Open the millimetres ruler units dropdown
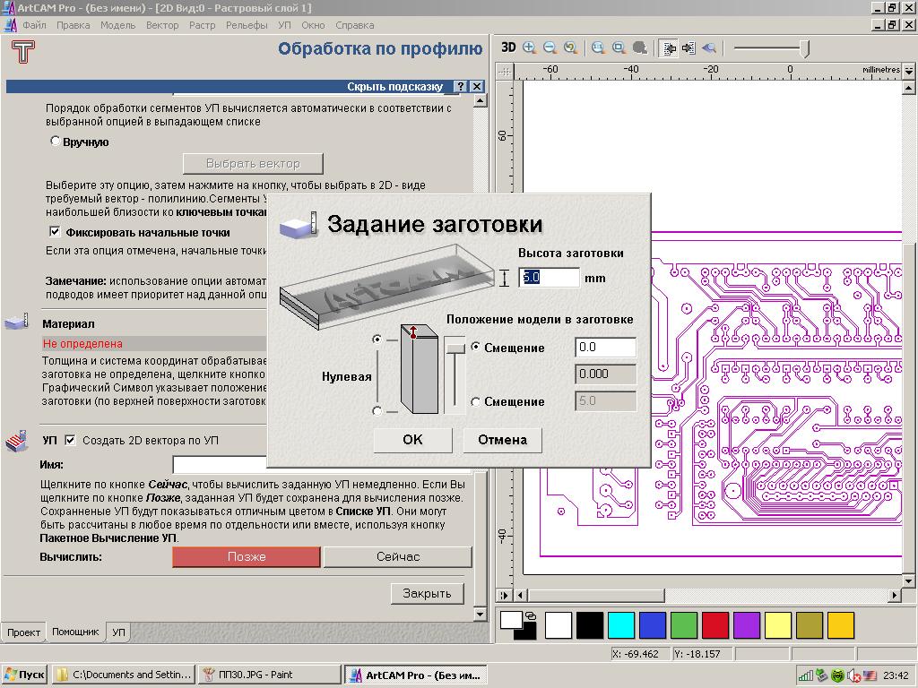 [x=908, y=70]
